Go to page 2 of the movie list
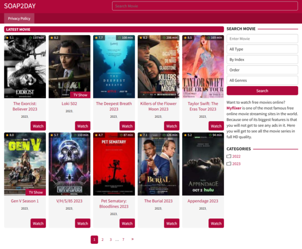 click(x=102, y=240)
